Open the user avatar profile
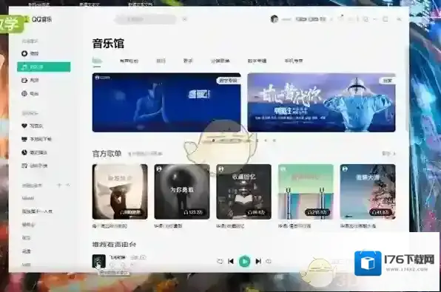441x292 pixels. [275, 19]
